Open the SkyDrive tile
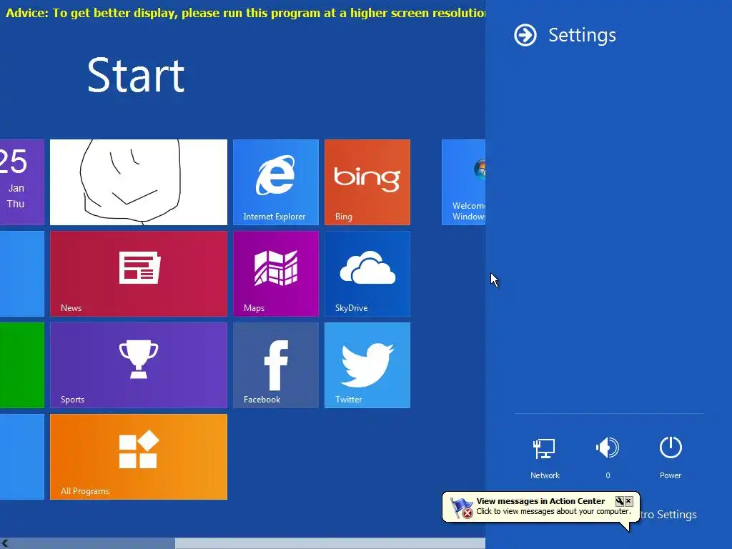The width and height of the screenshot is (732, 549). point(367,274)
